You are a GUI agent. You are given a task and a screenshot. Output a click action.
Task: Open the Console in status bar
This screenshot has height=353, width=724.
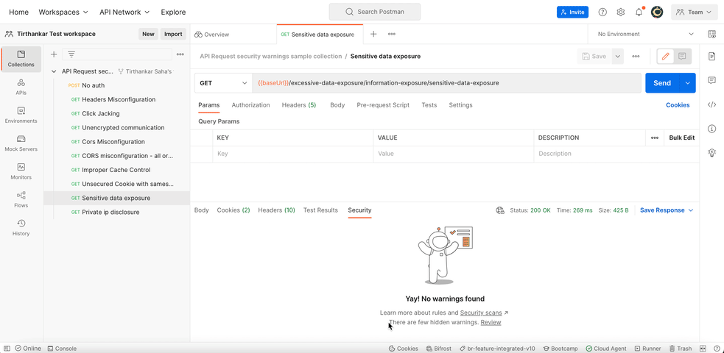point(63,349)
